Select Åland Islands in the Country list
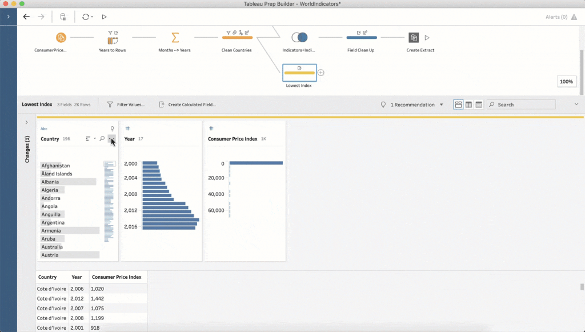This screenshot has width=585, height=332. pos(57,174)
